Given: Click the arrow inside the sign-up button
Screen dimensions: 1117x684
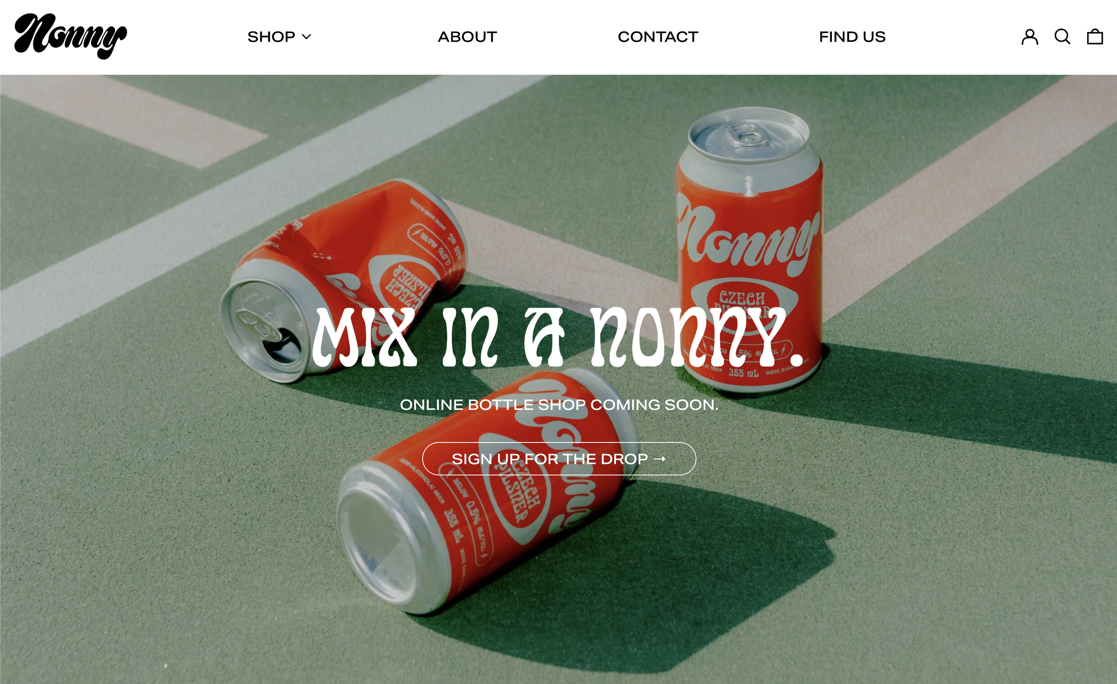Looking at the screenshot, I should [659, 459].
